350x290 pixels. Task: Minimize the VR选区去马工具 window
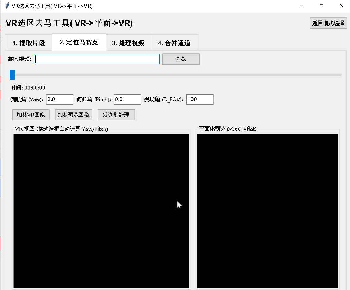[x=301, y=6]
